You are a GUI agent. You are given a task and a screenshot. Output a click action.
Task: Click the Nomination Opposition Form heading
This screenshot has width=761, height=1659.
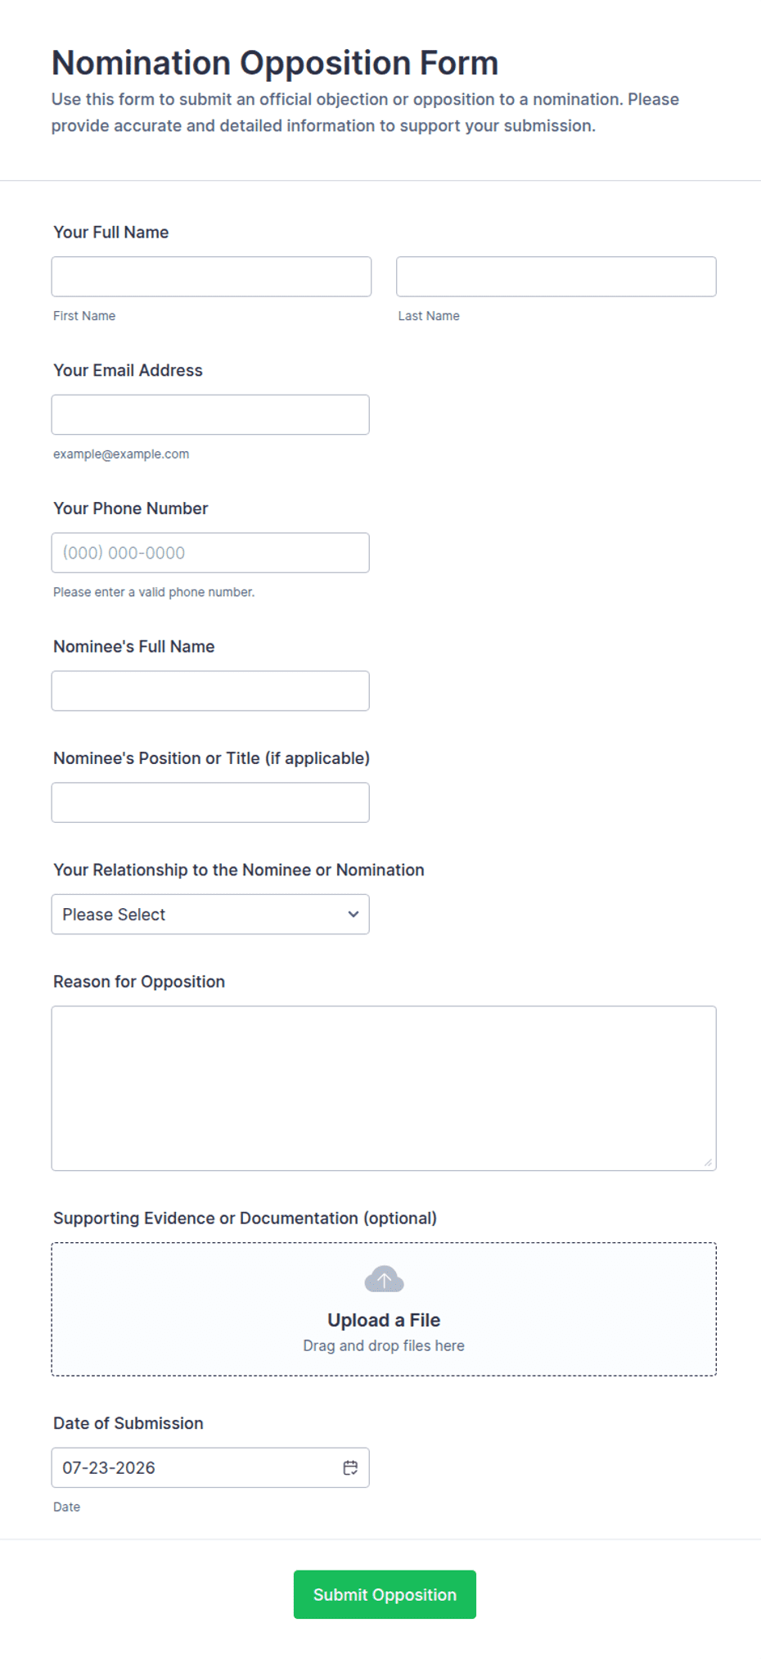tap(275, 63)
